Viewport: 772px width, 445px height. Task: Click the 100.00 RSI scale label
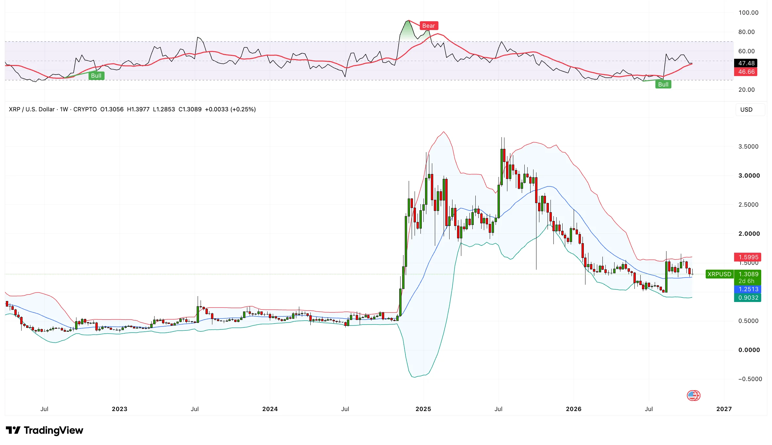tap(748, 13)
